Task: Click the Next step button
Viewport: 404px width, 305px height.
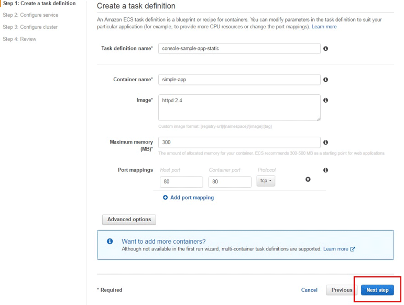Action: coord(377,290)
